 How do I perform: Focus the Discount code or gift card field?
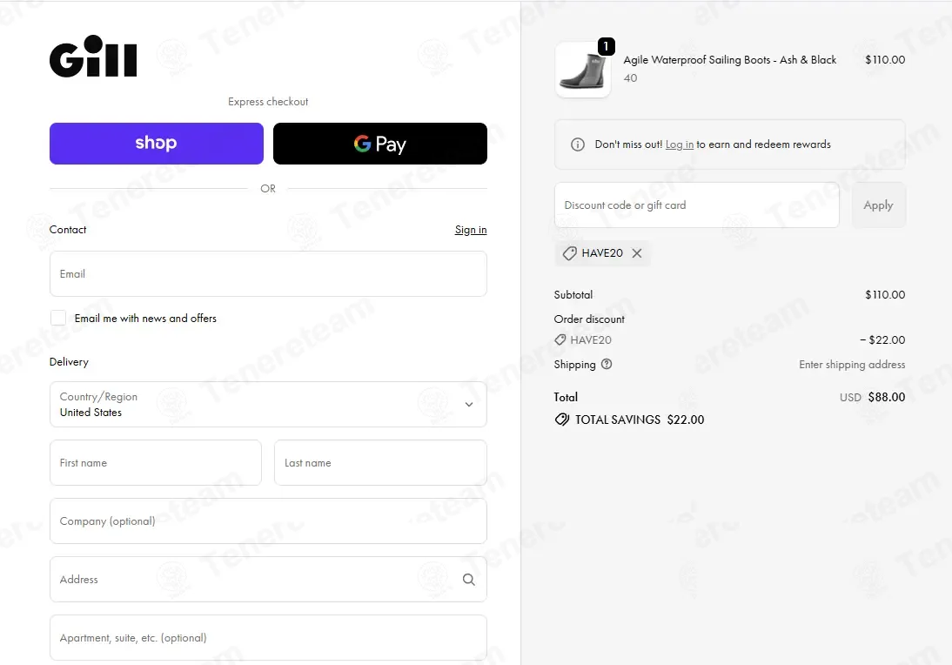pos(697,205)
